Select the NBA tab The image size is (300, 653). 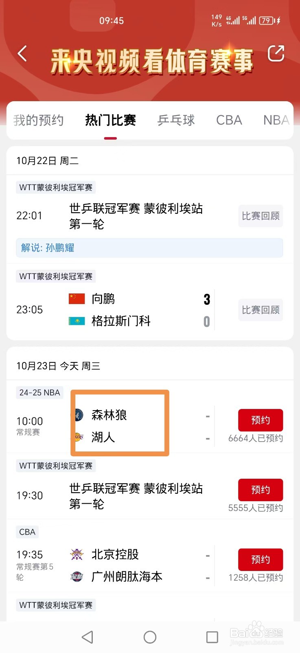(x=276, y=120)
